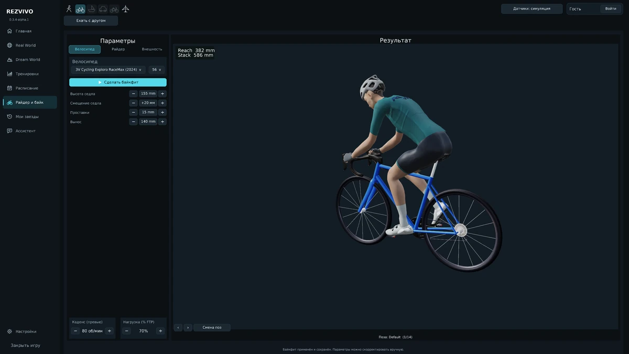Click the Главная home icon in sidebar
The image size is (629, 354).
point(9,31)
